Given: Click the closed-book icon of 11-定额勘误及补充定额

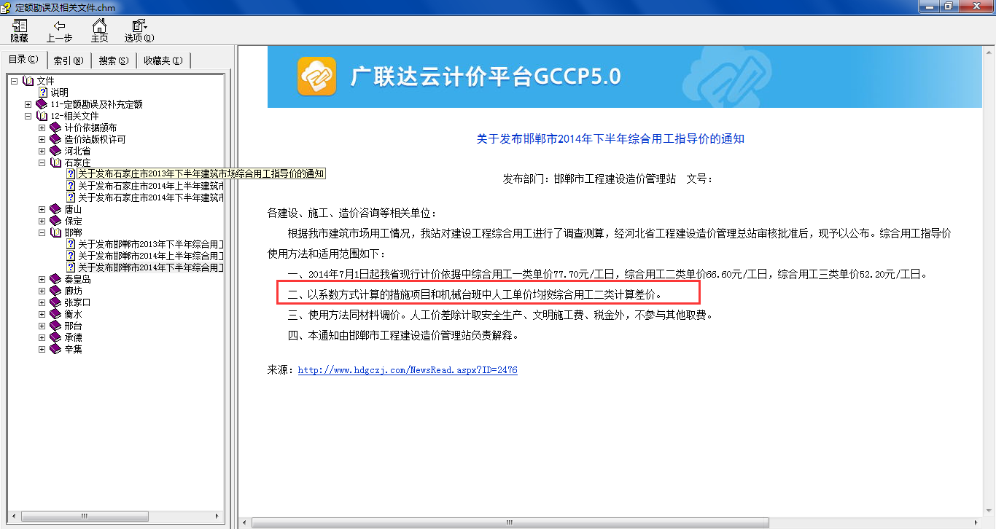Looking at the screenshot, I should [42, 104].
